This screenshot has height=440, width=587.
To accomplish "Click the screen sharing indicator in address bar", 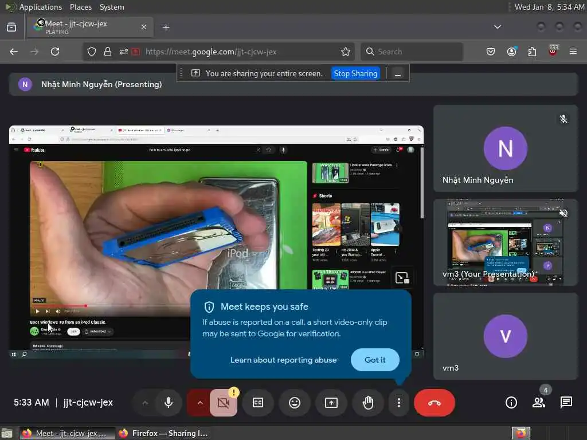I will 135,52.
